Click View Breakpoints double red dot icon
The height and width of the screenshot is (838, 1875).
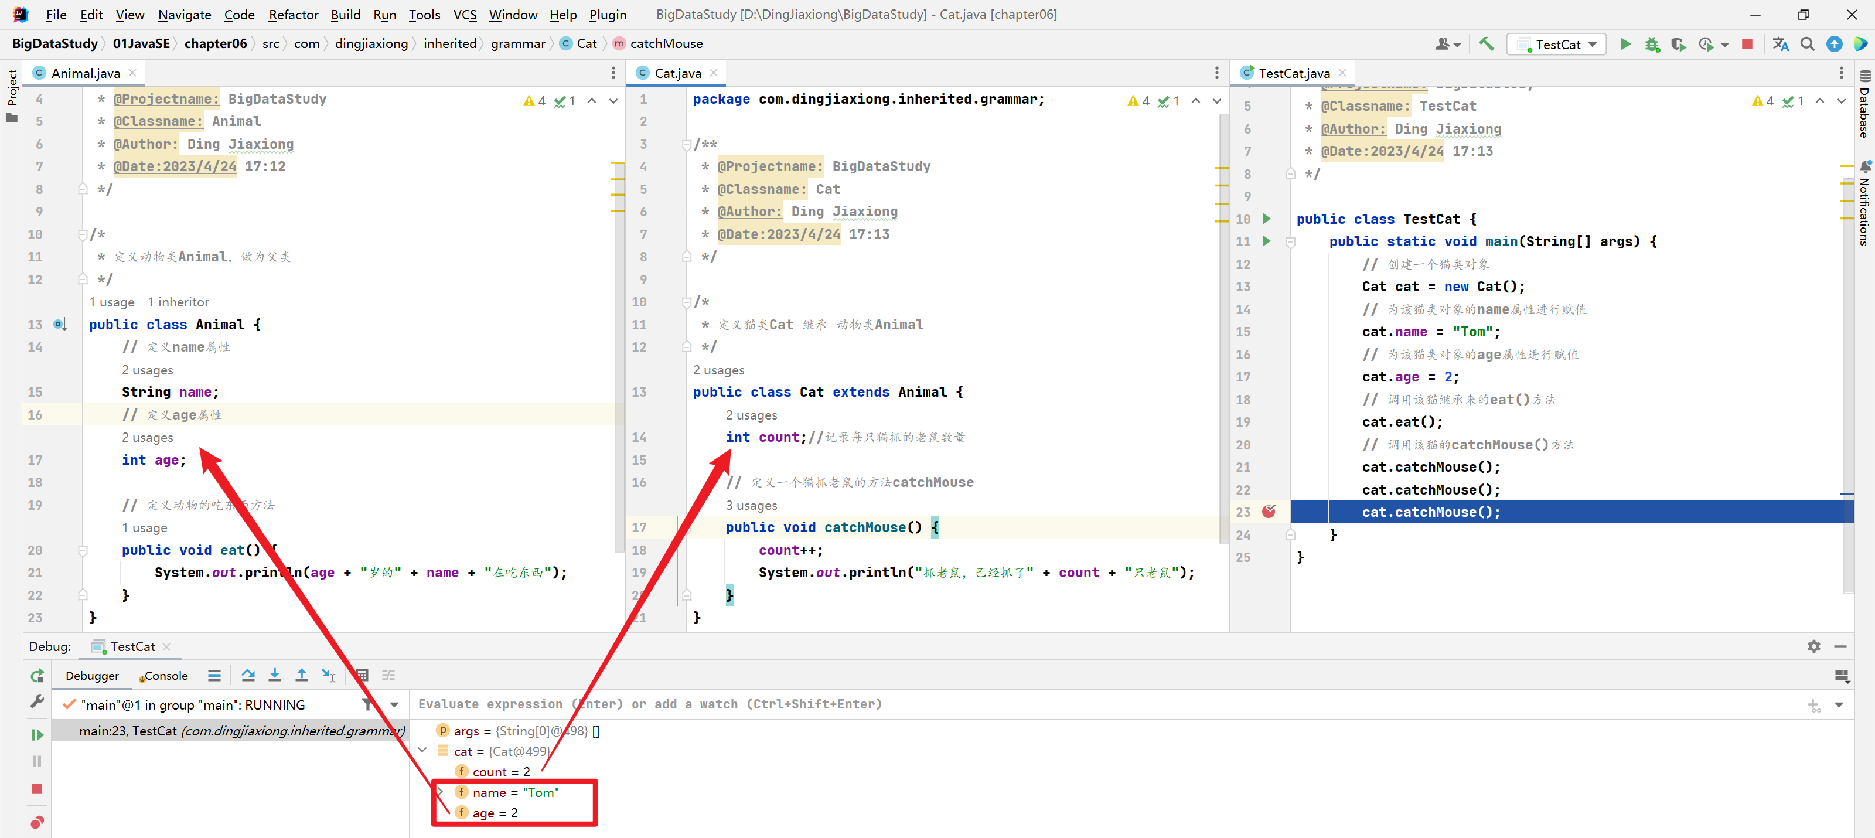pyautogui.click(x=37, y=822)
